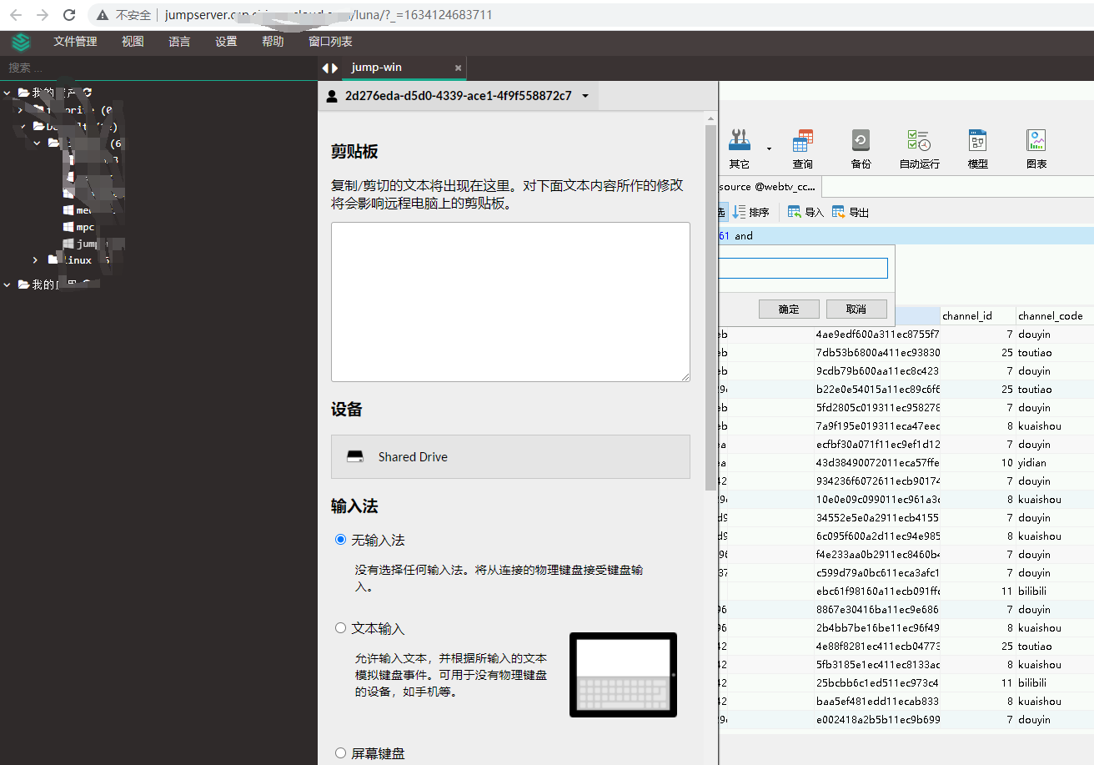1094x765 pixels.
Task: Open the 文件管理 menu
Action: (75, 42)
